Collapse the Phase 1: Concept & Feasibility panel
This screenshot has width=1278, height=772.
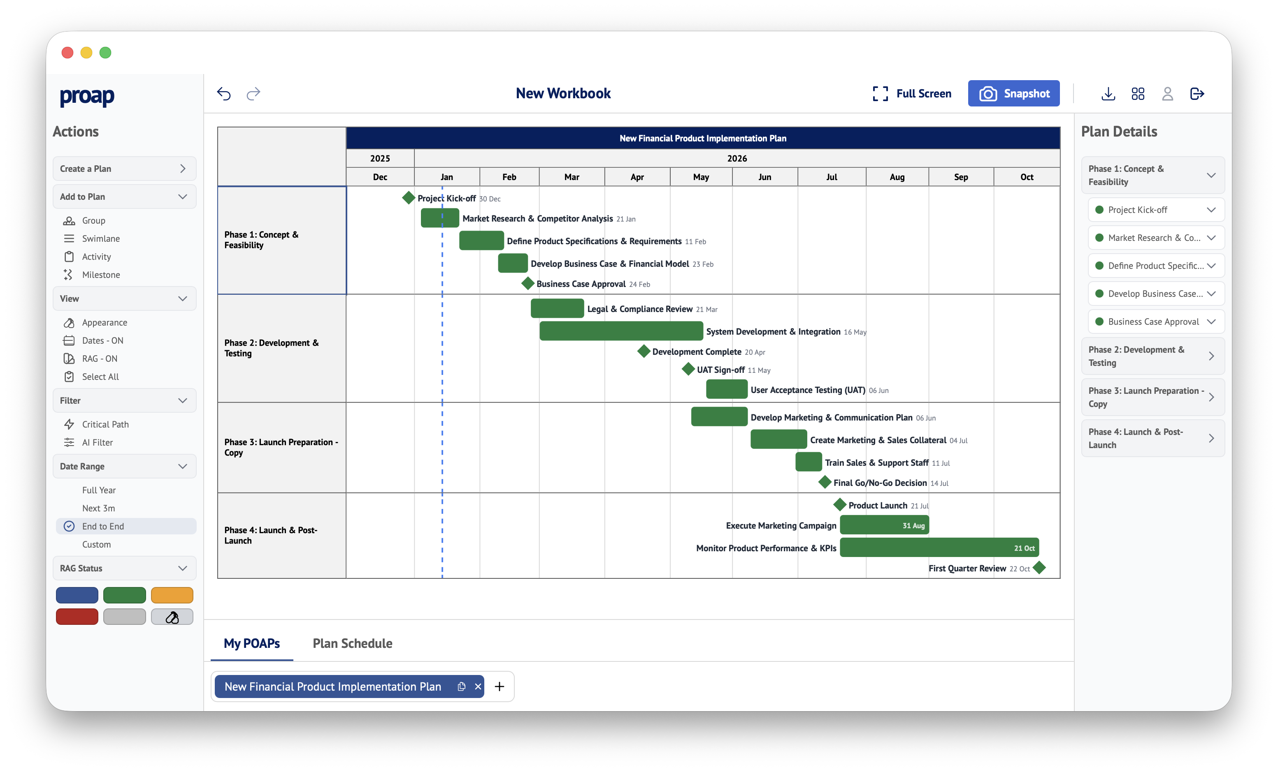[1212, 175]
